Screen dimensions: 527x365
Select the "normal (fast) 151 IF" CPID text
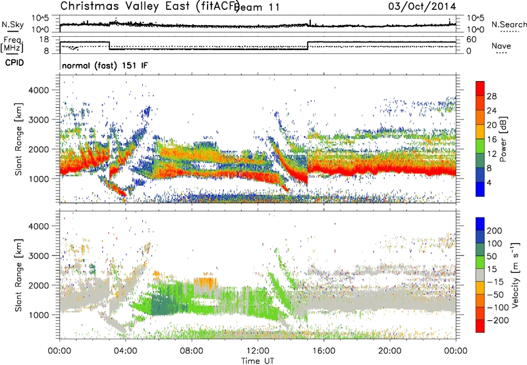pos(105,65)
